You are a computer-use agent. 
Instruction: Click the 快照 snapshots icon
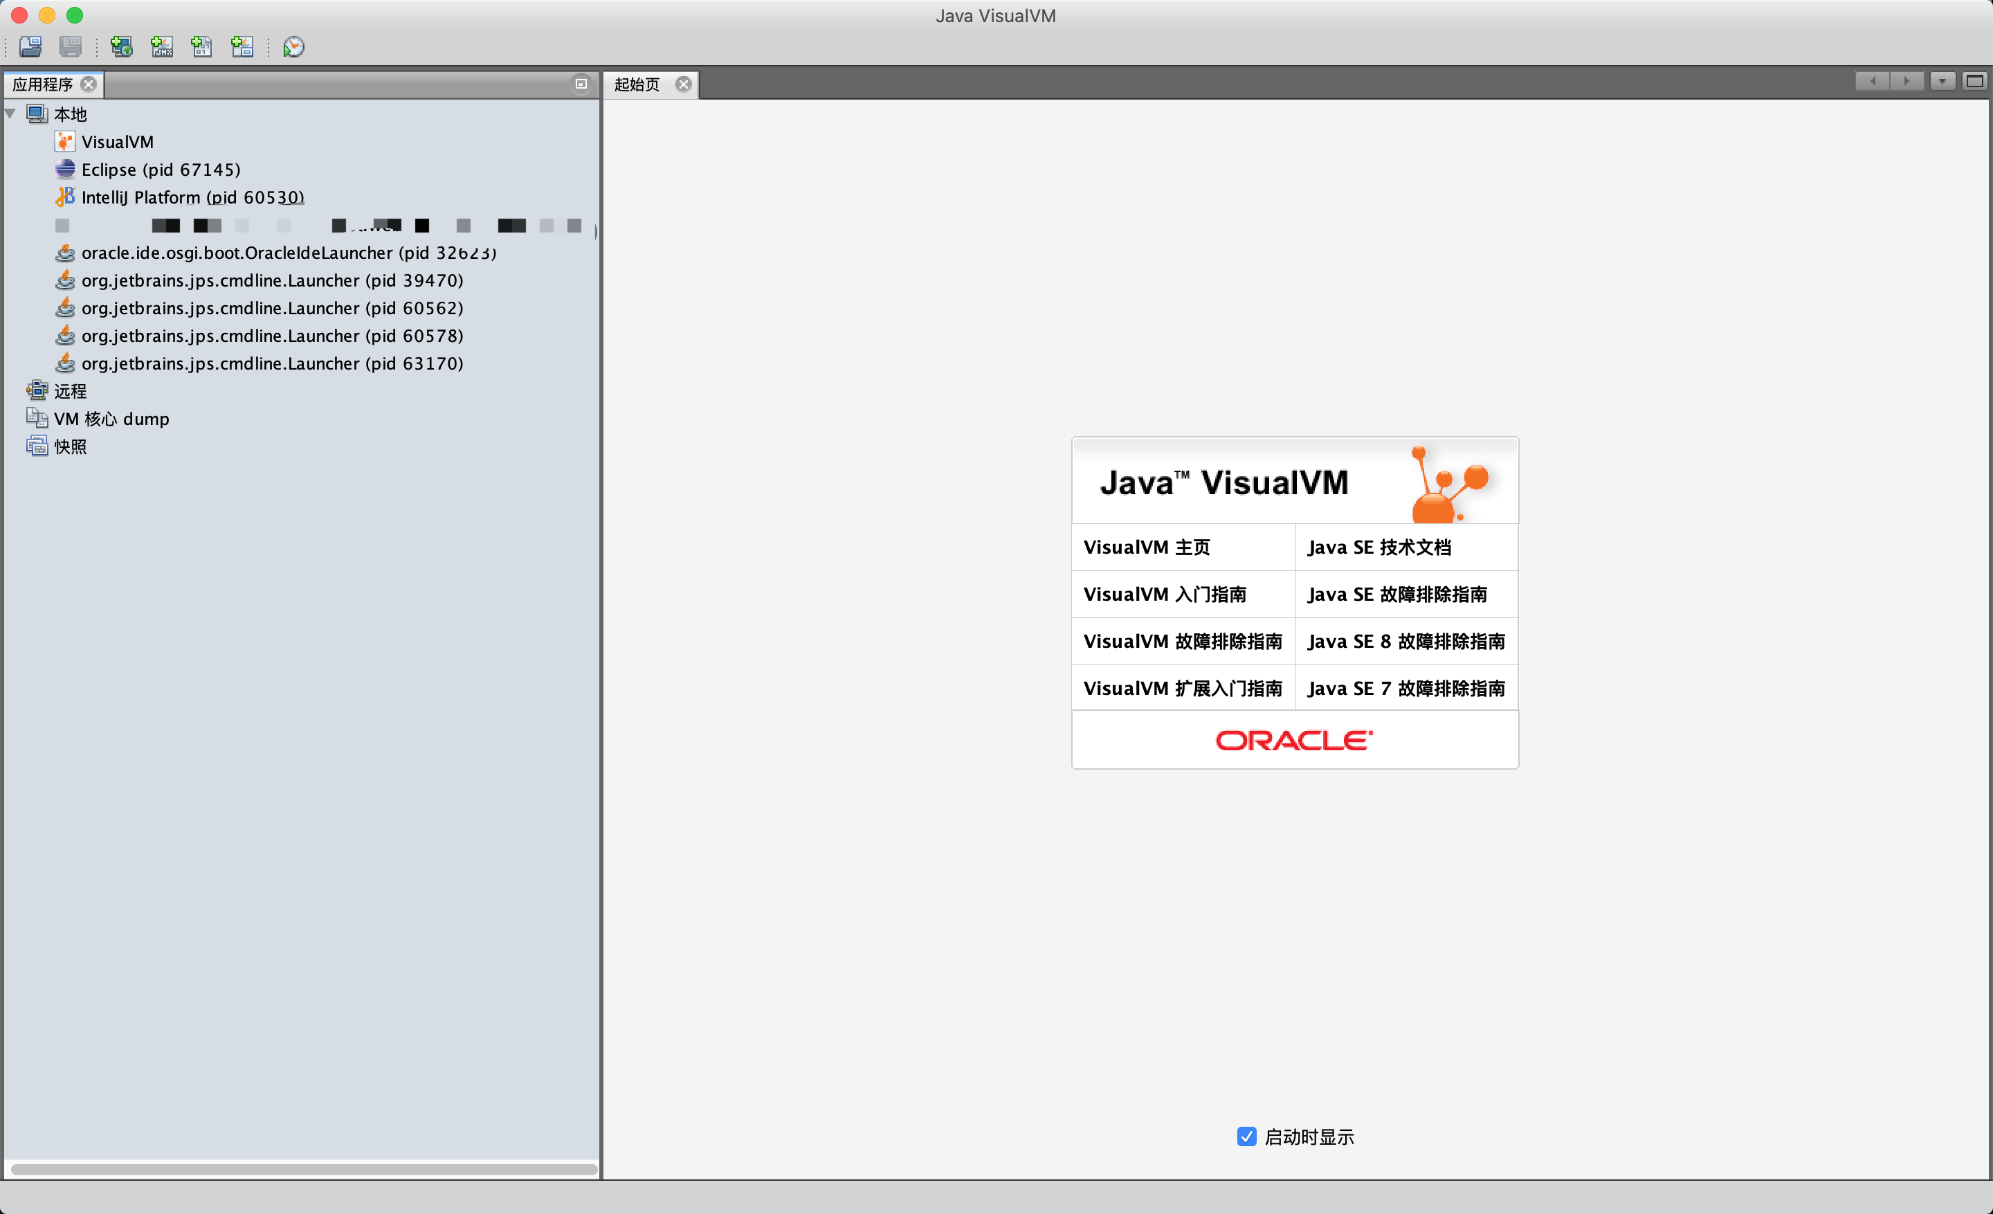click(x=37, y=446)
